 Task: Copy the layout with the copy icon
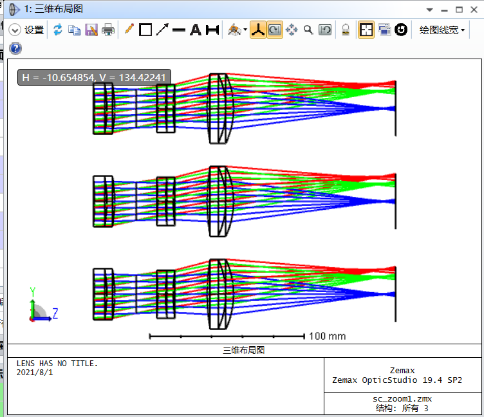point(75,30)
